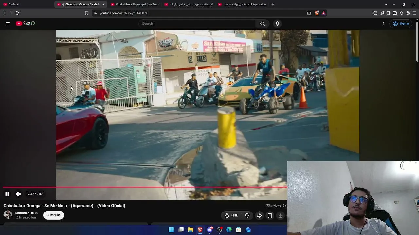Switch to the Yvzid Marea Unplugged tab
This screenshot has height=235, width=419.
click(134, 4)
